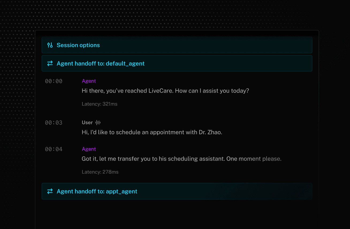Viewport: 350px width, 229px height.
Task: Select the scheduling assistant transfer message
Action: (x=181, y=159)
